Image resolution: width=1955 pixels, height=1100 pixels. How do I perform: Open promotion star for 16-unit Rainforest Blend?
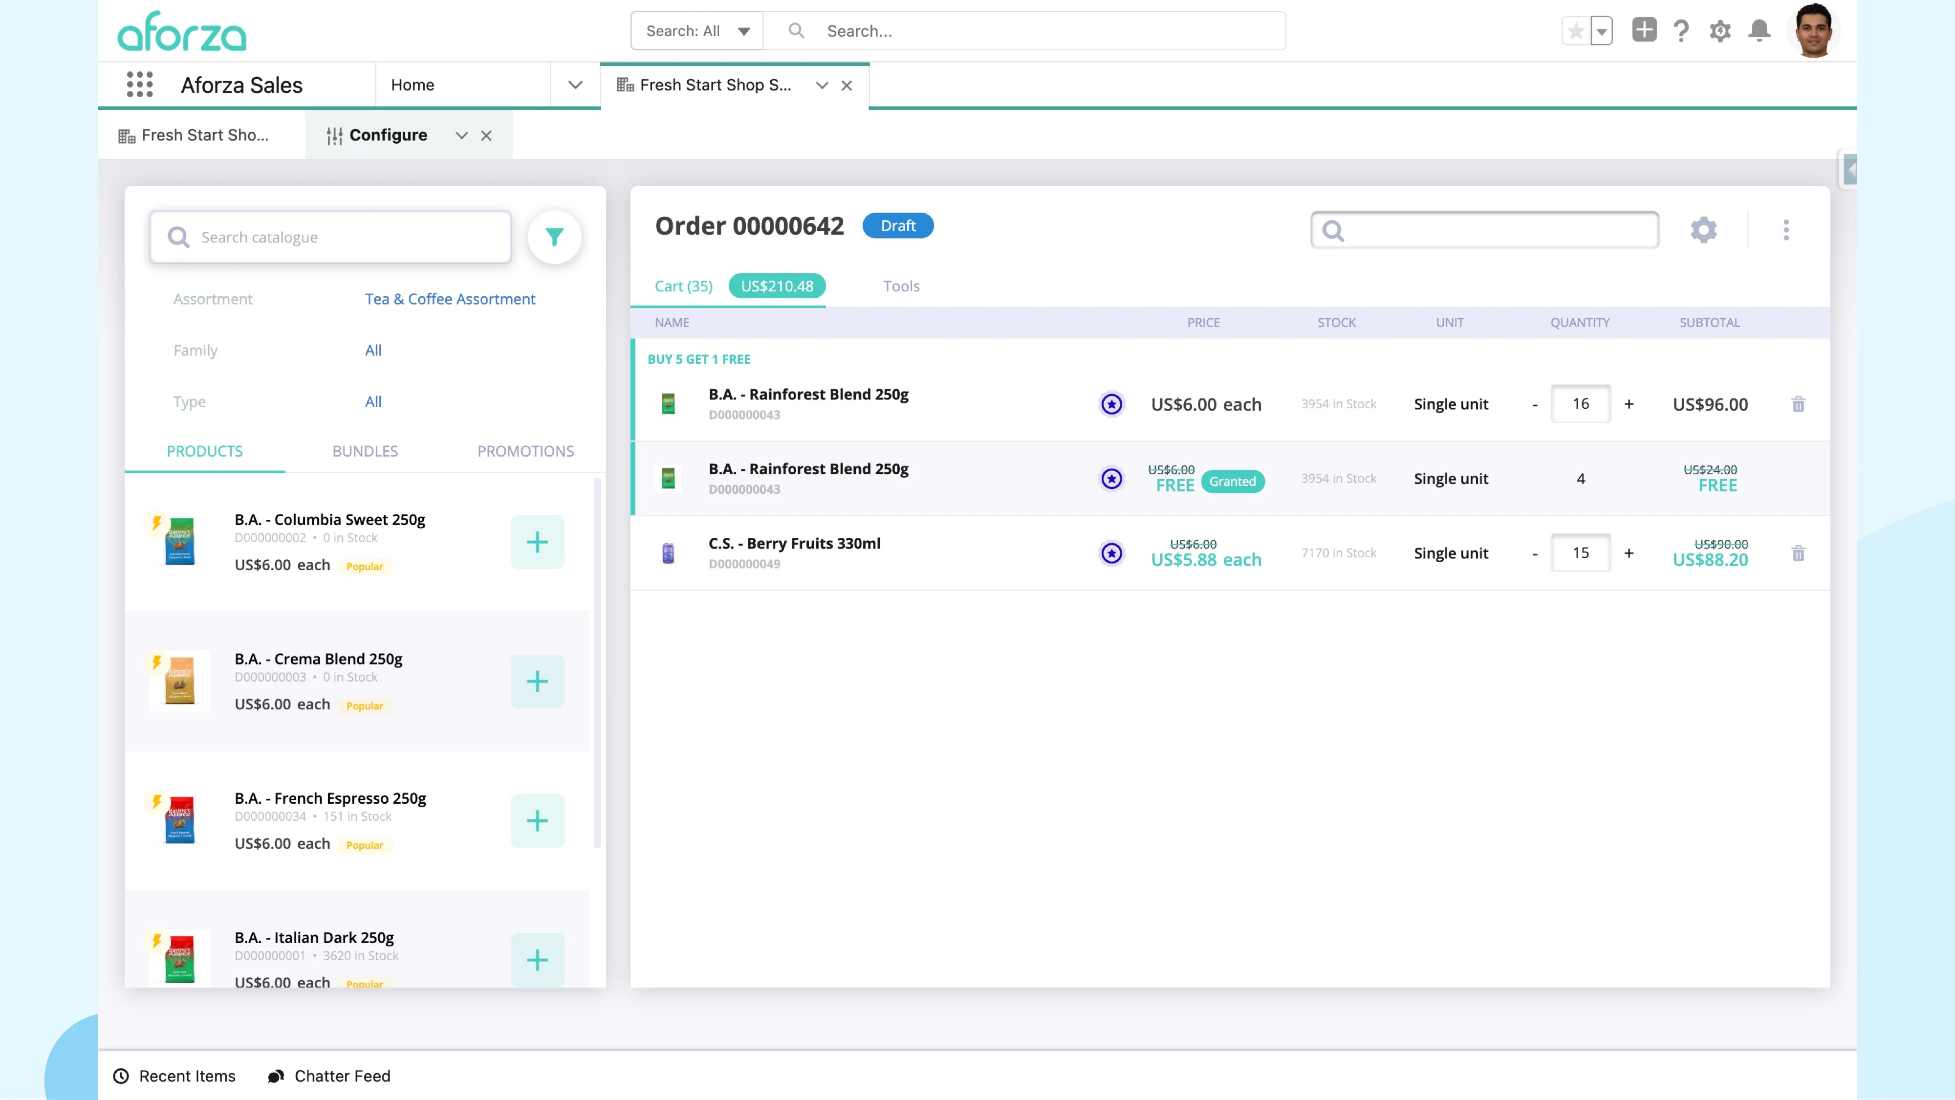(1112, 404)
